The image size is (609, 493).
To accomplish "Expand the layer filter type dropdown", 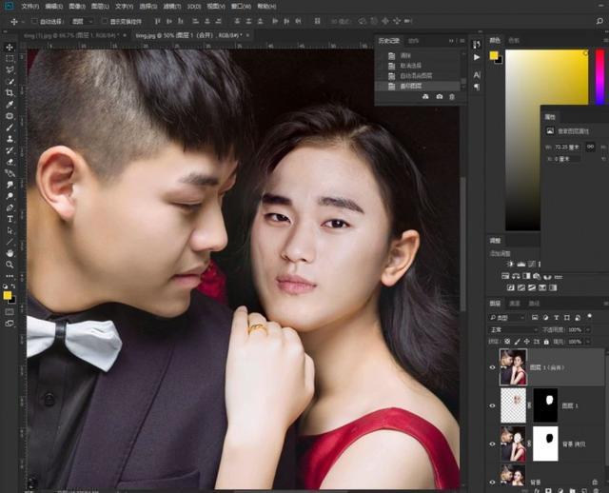I will [507, 317].
